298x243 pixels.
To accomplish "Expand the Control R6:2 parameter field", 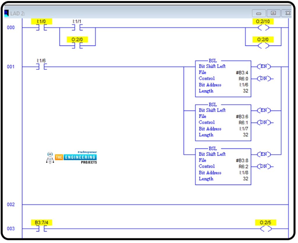I will pyautogui.click(x=244, y=166).
